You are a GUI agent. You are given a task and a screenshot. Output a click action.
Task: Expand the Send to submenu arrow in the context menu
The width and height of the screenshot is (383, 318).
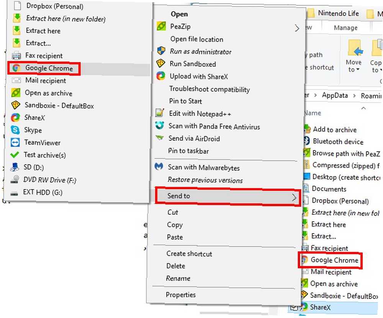(294, 198)
